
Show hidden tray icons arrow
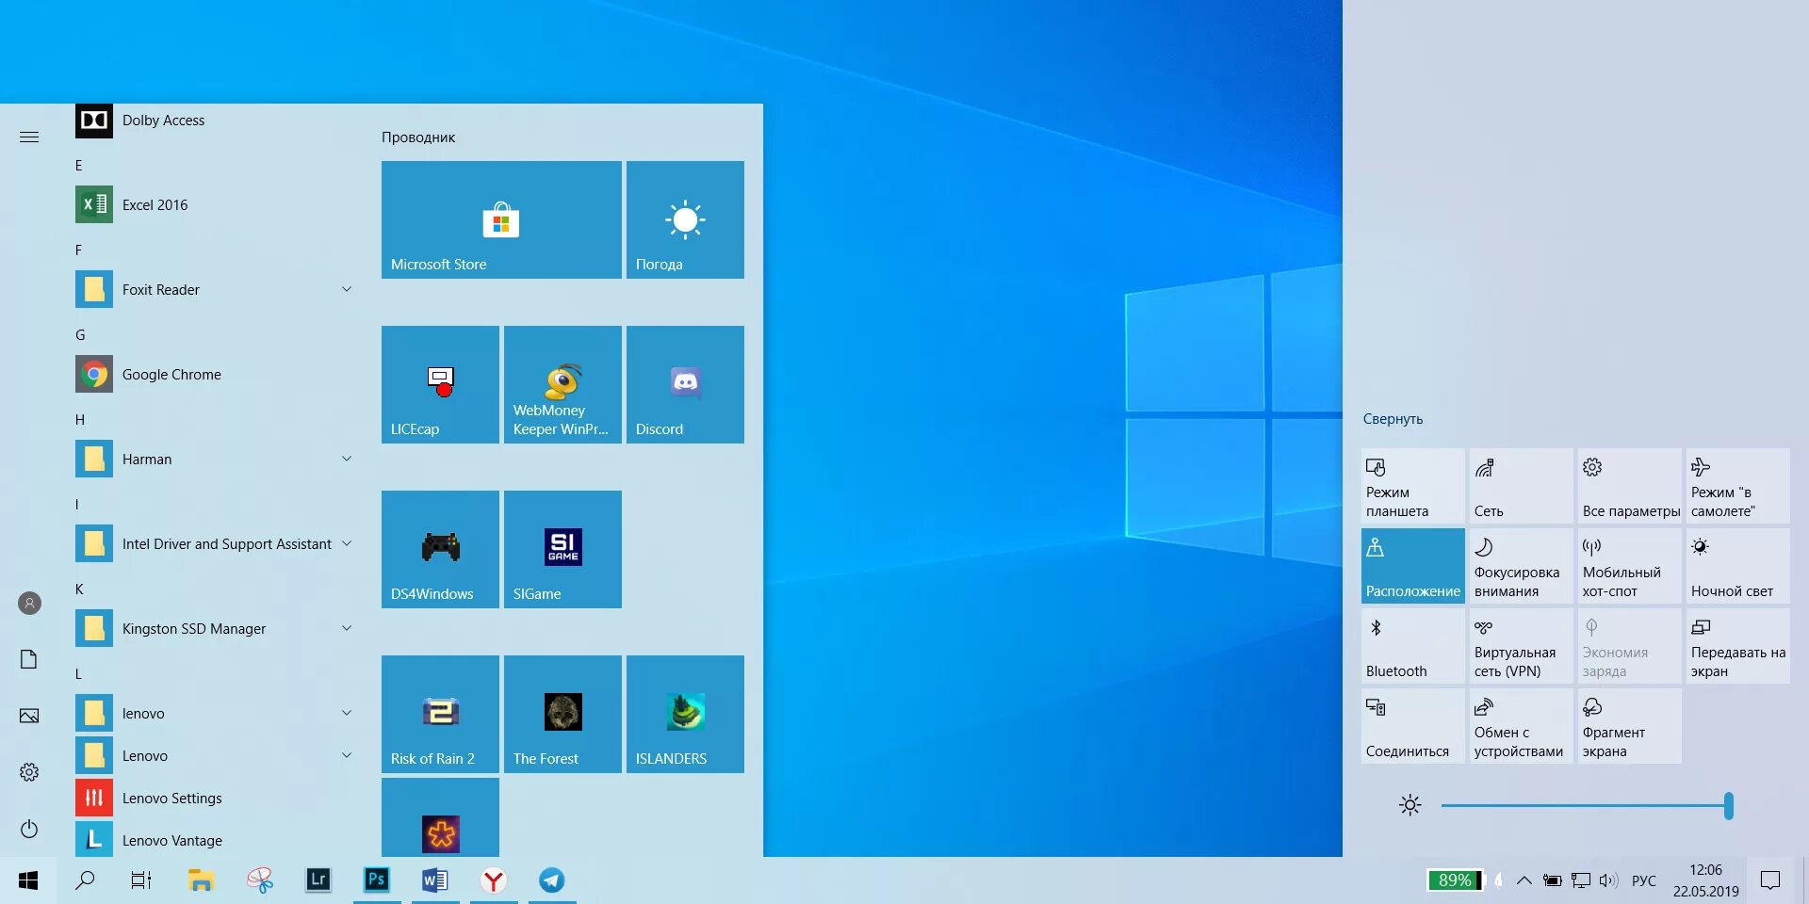tap(1524, 880)
